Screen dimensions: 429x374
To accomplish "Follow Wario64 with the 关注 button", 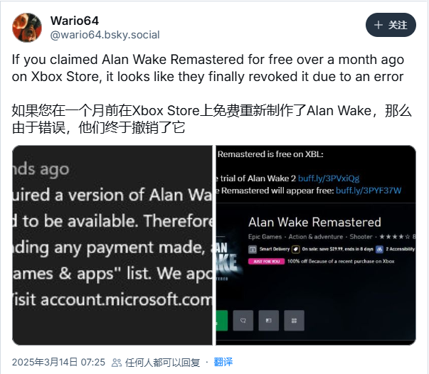I will (391, 25).
